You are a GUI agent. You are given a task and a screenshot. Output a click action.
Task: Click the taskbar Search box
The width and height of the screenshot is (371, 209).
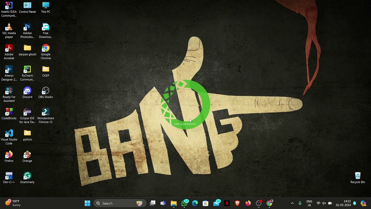119,203
